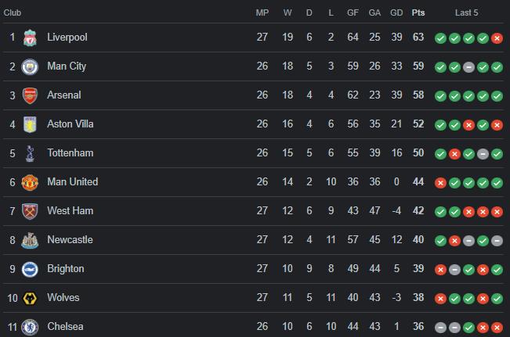The image size is (510, 337).
Task: Click the West Ham club crest
Action: click(x=30, y=211)
